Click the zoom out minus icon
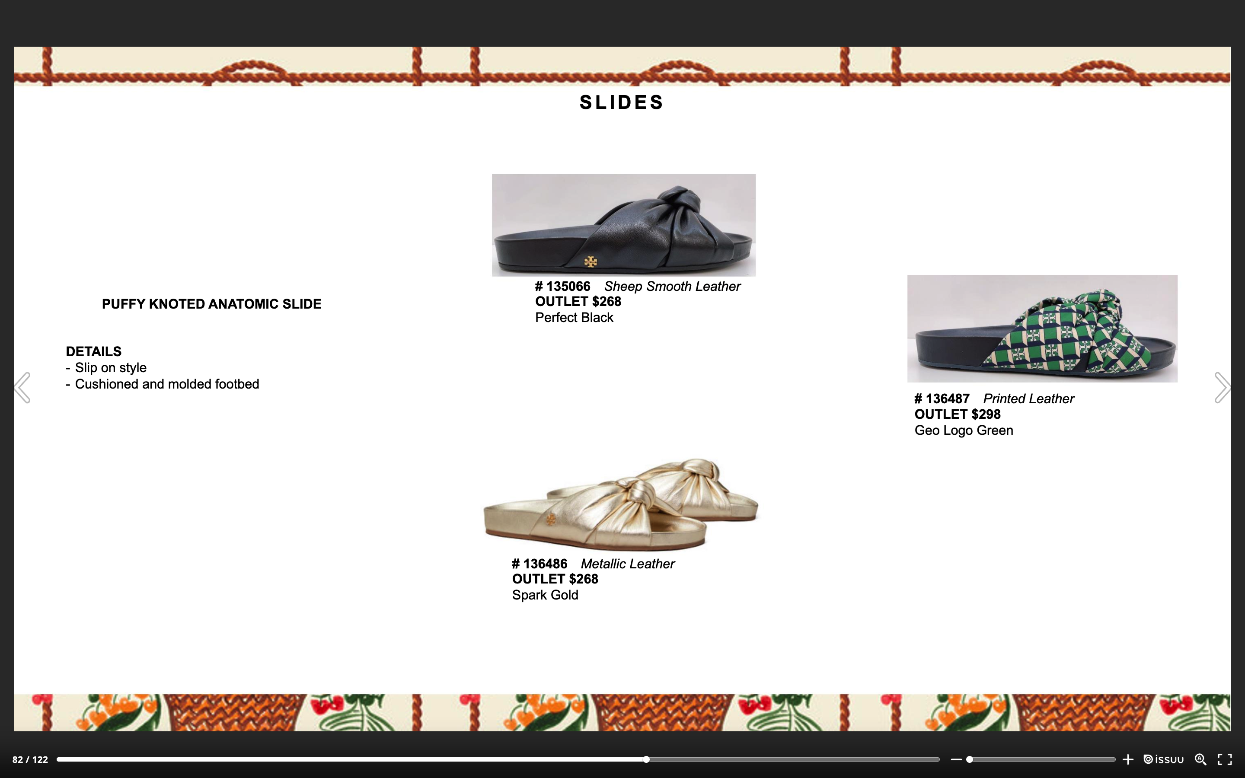 pos(956,759)
